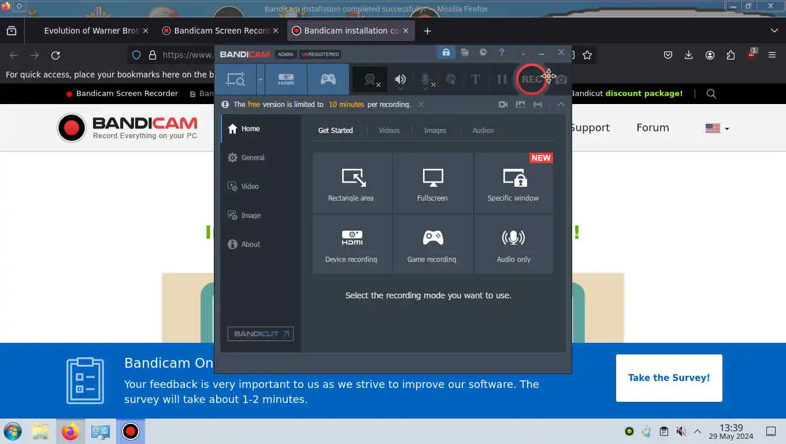
Task: Reload the page in Firefox
Action: [x=55, y=55]
